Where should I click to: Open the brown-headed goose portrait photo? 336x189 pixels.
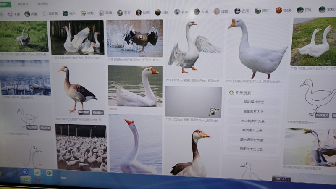click(x=192, y=151)
